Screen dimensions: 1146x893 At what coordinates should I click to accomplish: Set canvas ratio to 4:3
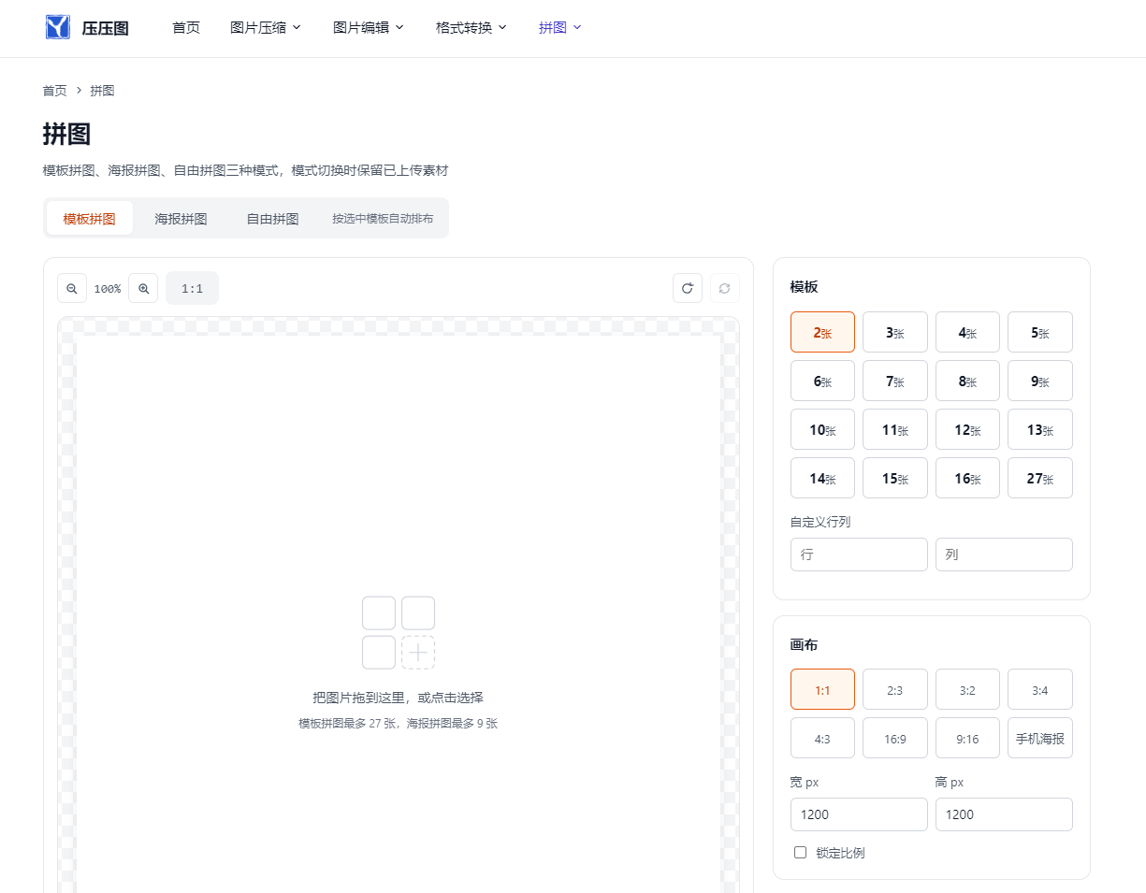point(822,738)
